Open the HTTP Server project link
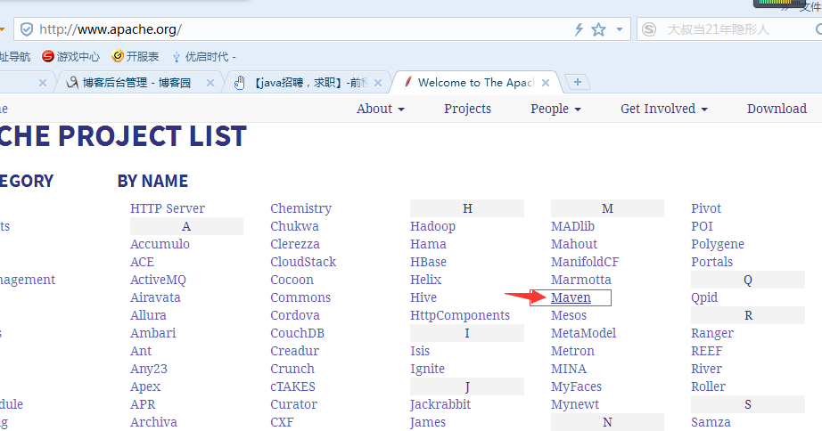Screen dimensions: 822x431 (x=168, y=208)
